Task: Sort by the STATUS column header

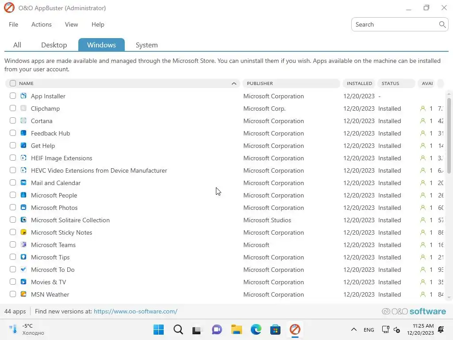Action: pos(396,83)
